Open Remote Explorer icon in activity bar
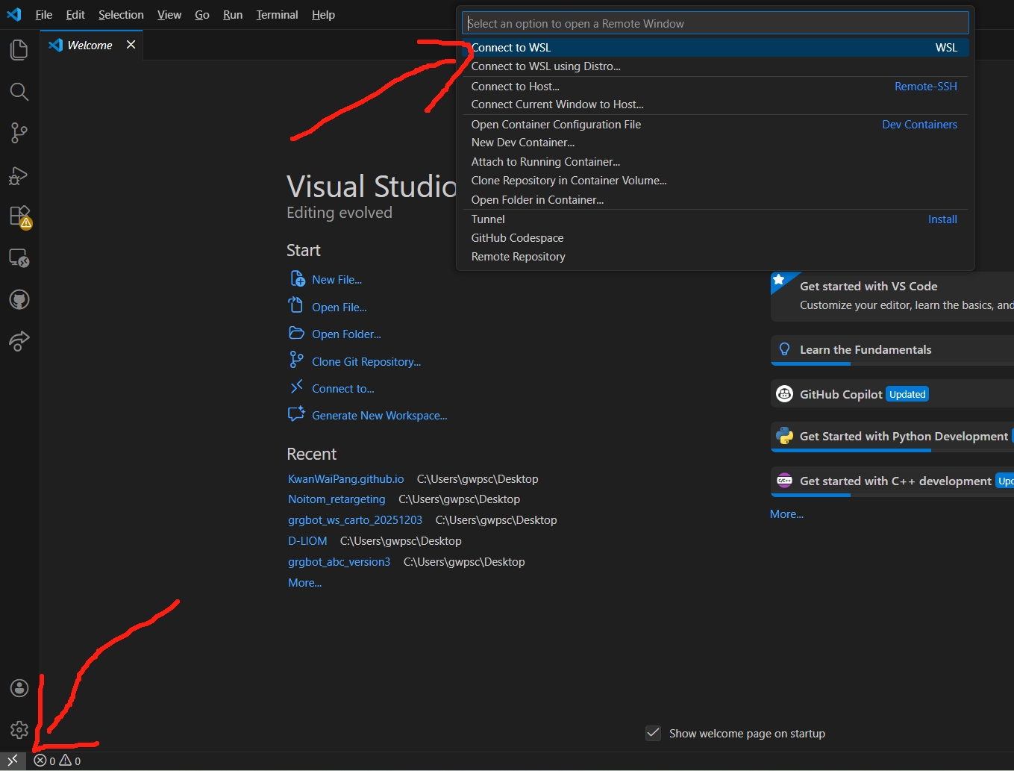 point(19,258)
